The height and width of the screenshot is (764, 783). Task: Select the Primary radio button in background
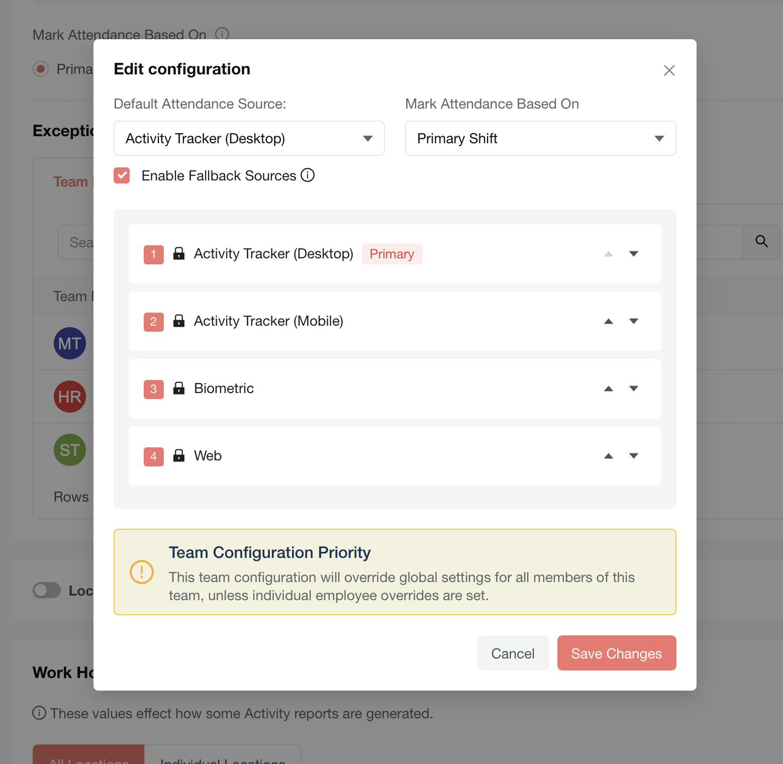41,69
